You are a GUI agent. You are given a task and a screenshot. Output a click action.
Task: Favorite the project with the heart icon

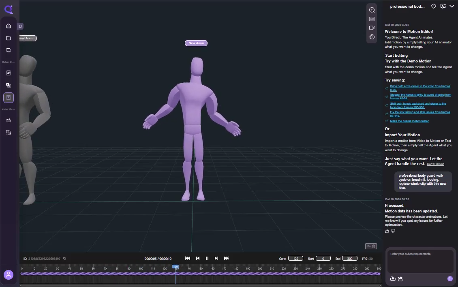click(x=434, y=6)
